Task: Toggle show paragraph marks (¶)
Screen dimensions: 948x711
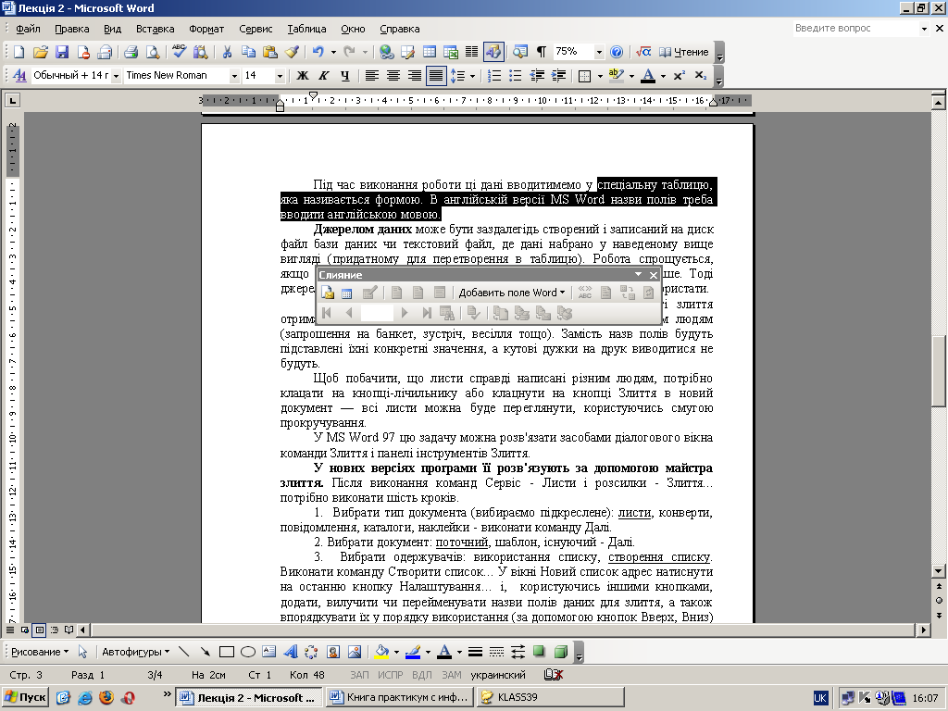Action: pyautogui.click(x=541, y=52)
